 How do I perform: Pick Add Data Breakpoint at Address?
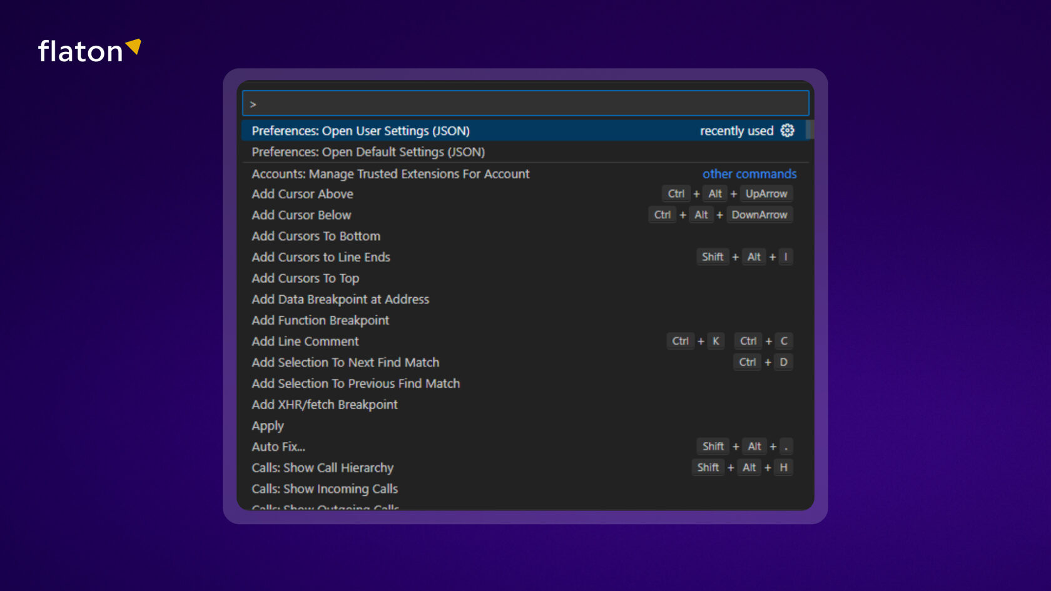click(524, 299)
